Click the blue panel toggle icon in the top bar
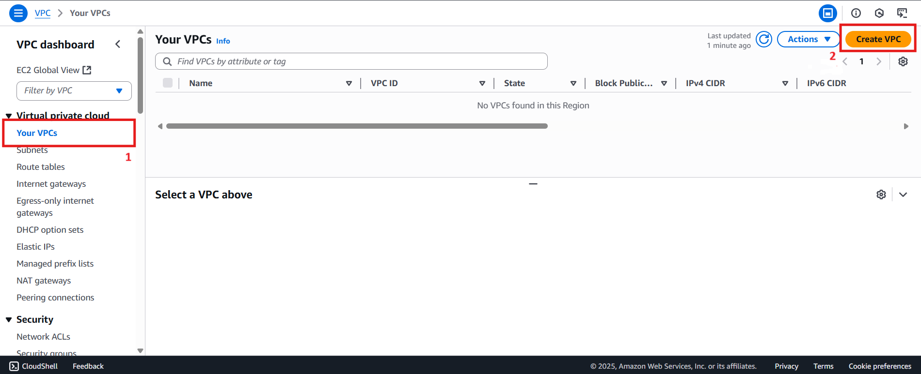This screenshot has height=374, width=921. 828,13
